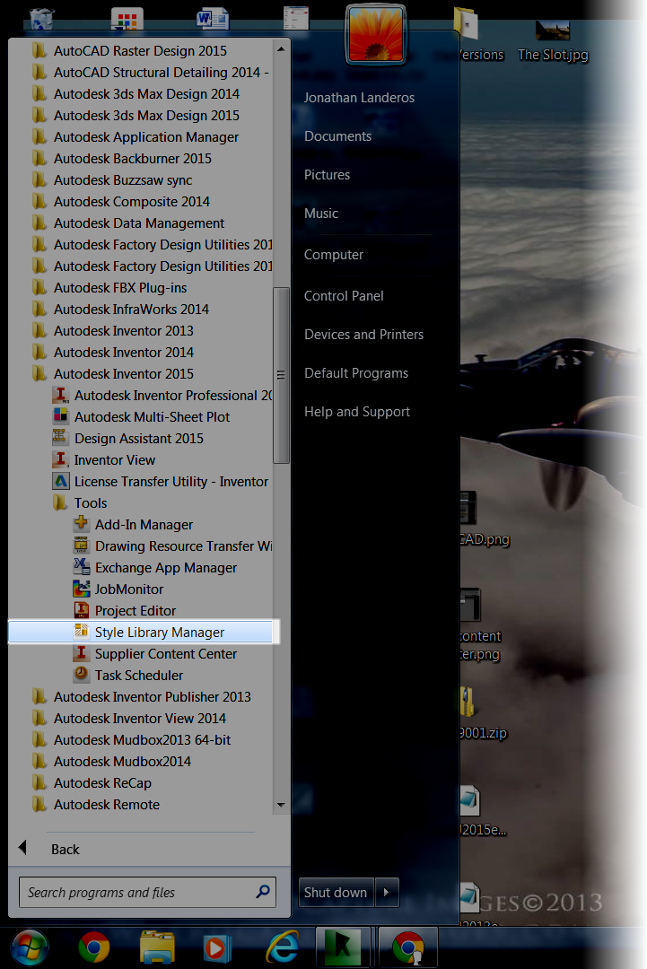Open Style Library Manager

140,633
